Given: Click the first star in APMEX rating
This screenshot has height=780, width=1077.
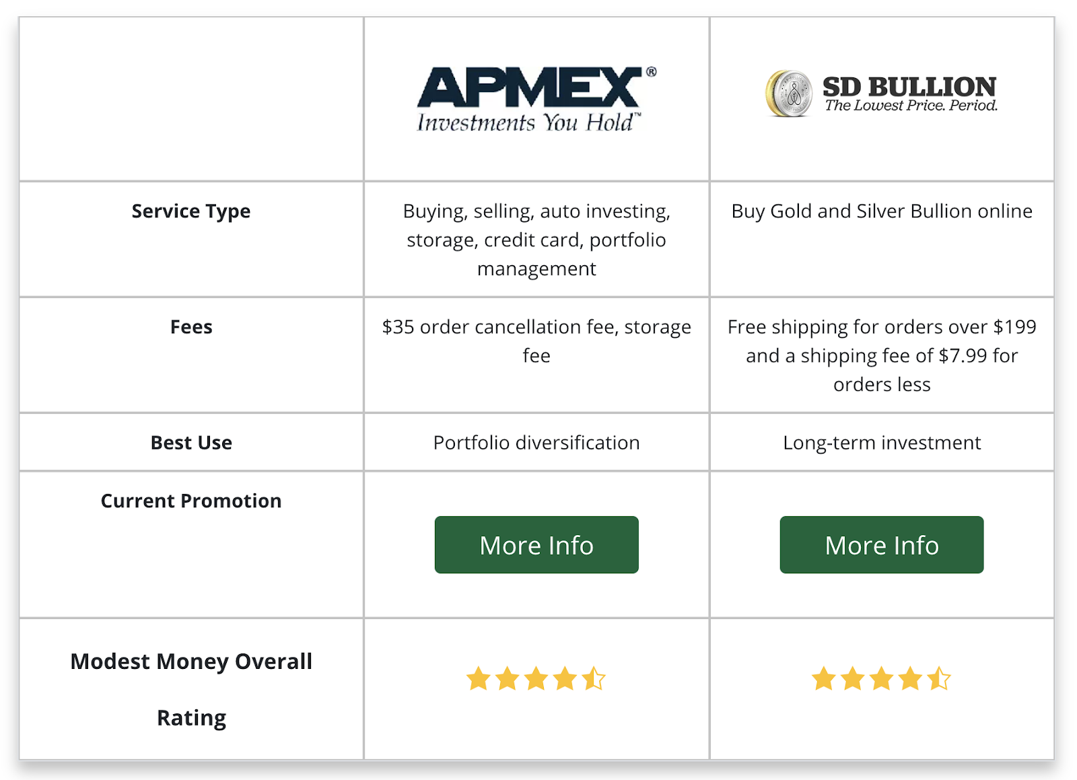Looking at the screenshot, I should pos(479,678).
